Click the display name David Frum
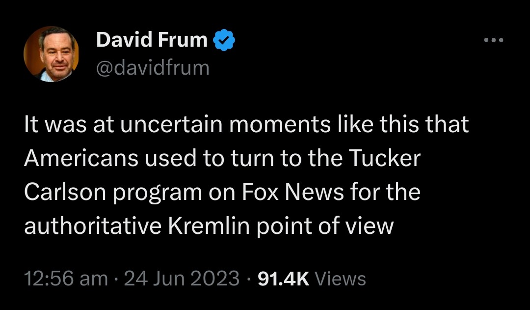 point(152,40)
